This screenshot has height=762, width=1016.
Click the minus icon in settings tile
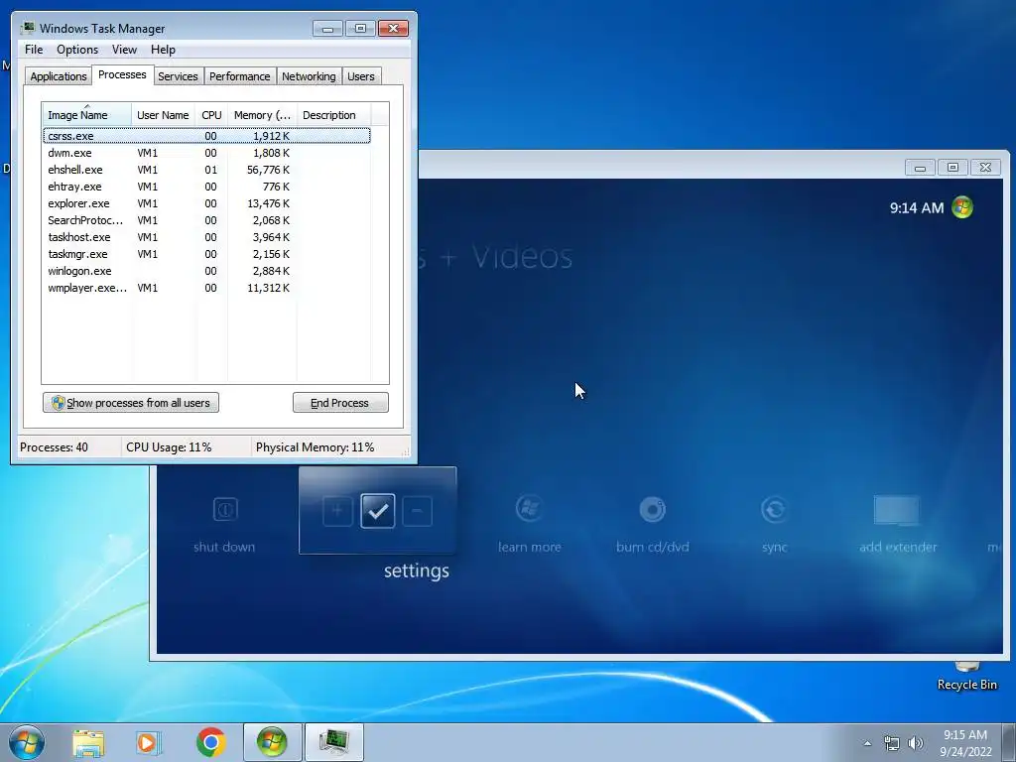[418, 511]
